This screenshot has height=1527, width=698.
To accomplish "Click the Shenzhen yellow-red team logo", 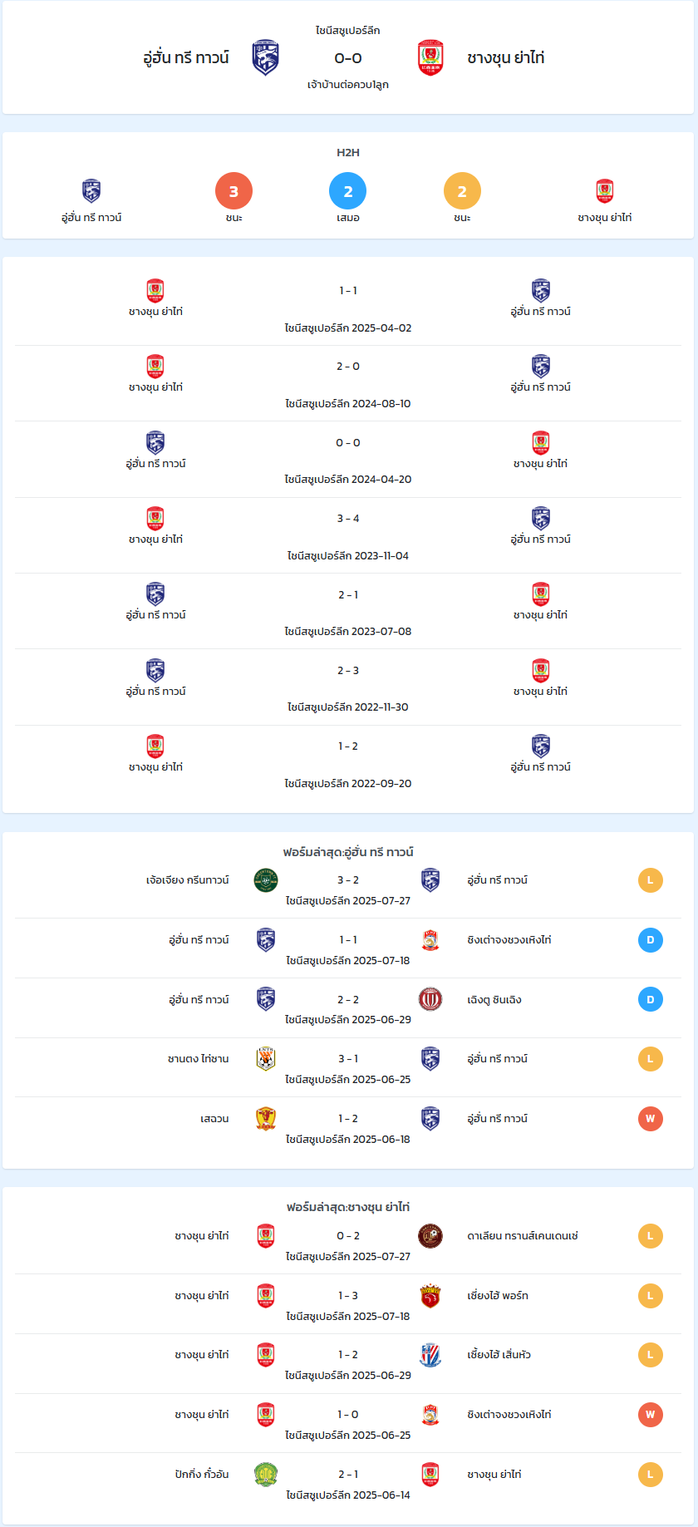I will pyautogui.click(x=266, y=1119).
